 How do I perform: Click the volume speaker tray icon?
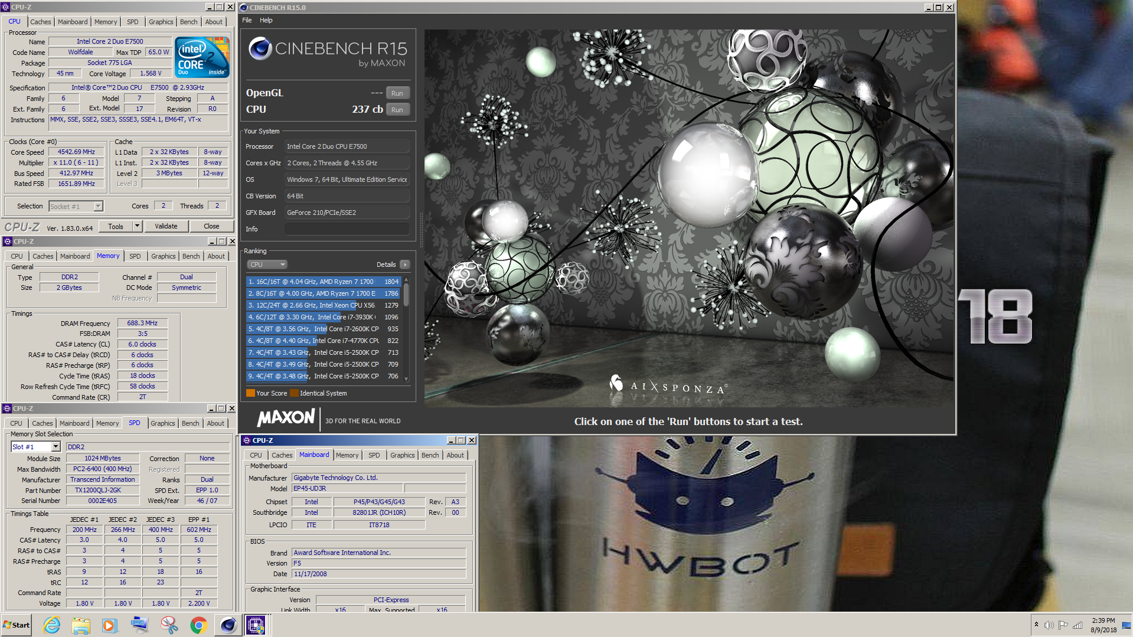point(1049,625)
